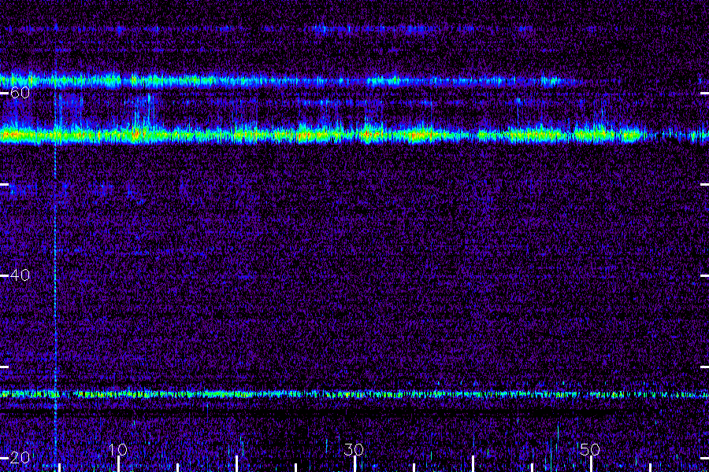Viewport: 709px width, 472px height.
Task: Click the "40" label on the vertical axis
Action: pos(20,275)
